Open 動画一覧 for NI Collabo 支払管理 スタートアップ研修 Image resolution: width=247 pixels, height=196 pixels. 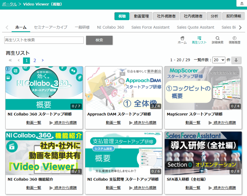click(113, 188)
